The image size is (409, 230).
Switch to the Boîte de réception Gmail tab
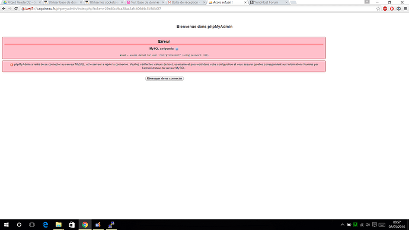(x=186, y=2)
